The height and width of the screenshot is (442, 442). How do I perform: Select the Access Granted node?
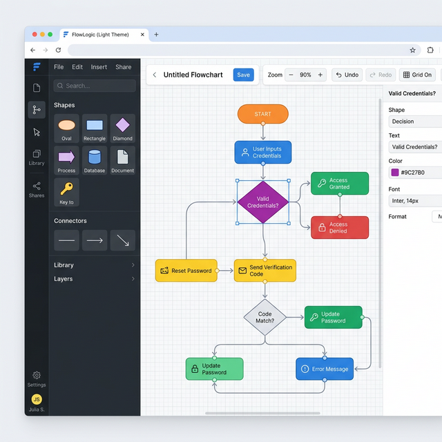tap(340, 184)
